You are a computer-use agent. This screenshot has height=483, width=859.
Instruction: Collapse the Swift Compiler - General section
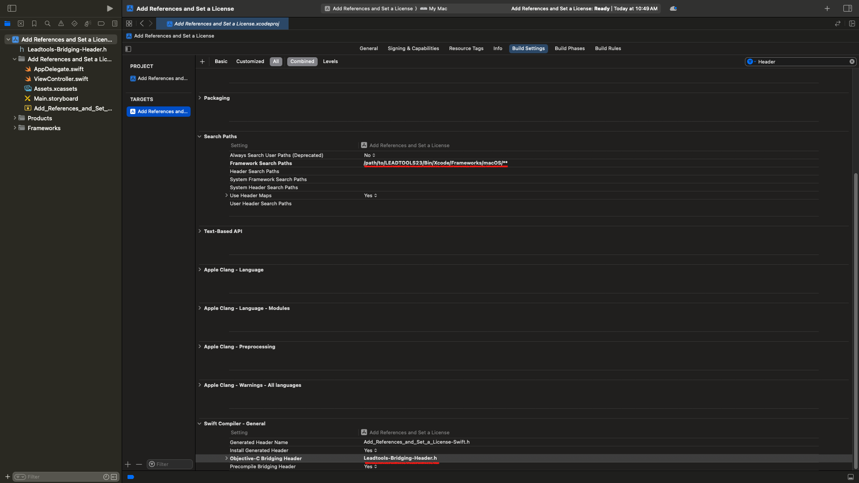click(x=200, y=424)
